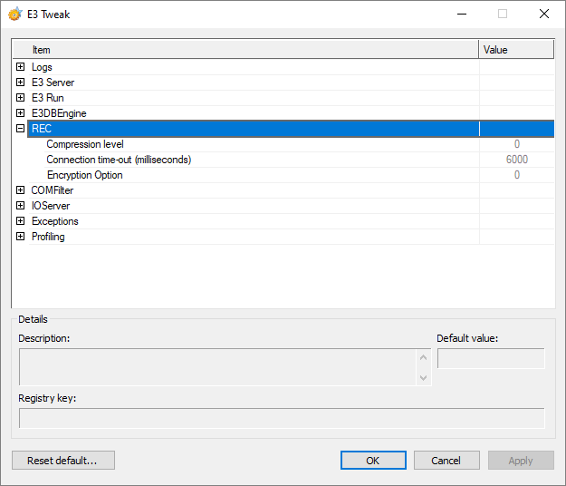Screen dimensions: 566x486
Task: Expand the E3 Server node
Action: (x=20, y=83)
